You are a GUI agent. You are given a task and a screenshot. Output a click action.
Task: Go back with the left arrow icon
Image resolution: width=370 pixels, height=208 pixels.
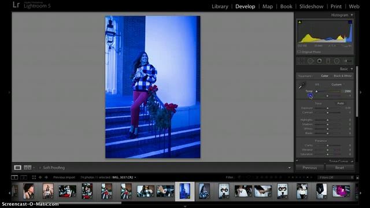pyautogui.click(x=40, y=177)
